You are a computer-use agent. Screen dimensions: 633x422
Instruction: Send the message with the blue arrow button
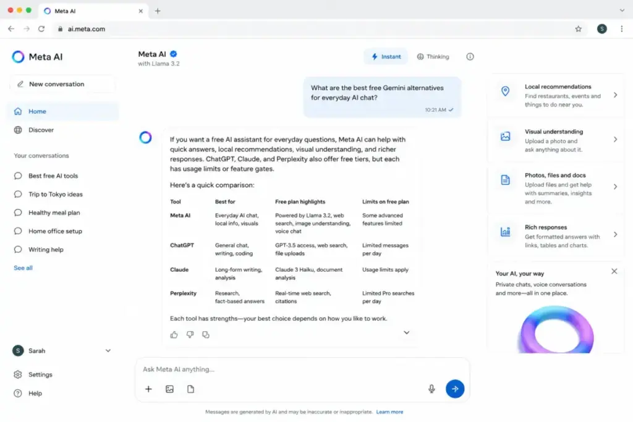click(x=455, y=389)
